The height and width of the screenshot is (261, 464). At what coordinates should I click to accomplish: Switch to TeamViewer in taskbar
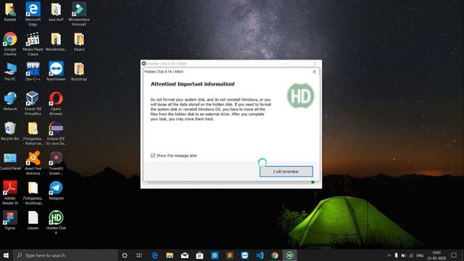245,255
